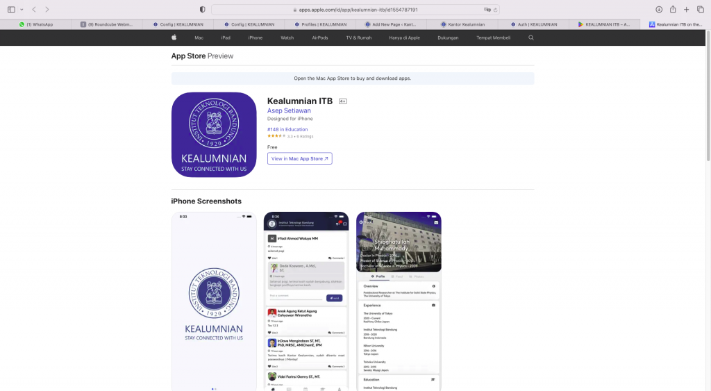Expand the sidebar dropdown chevron
The image size is (711, 391).
point(22,10)
